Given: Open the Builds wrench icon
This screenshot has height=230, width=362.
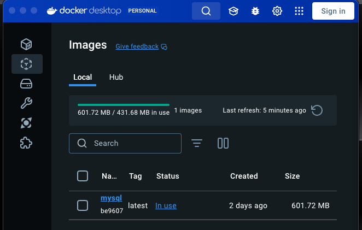Looking at the screenshot, I should point(26,103).
